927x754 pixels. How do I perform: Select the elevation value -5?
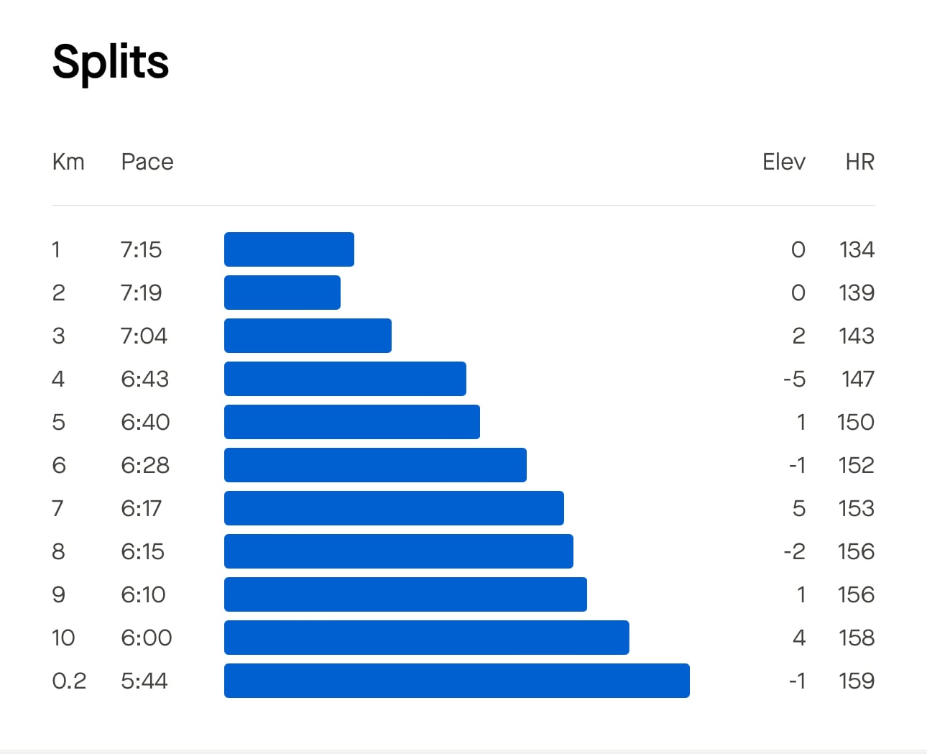[x=795, y=379]
